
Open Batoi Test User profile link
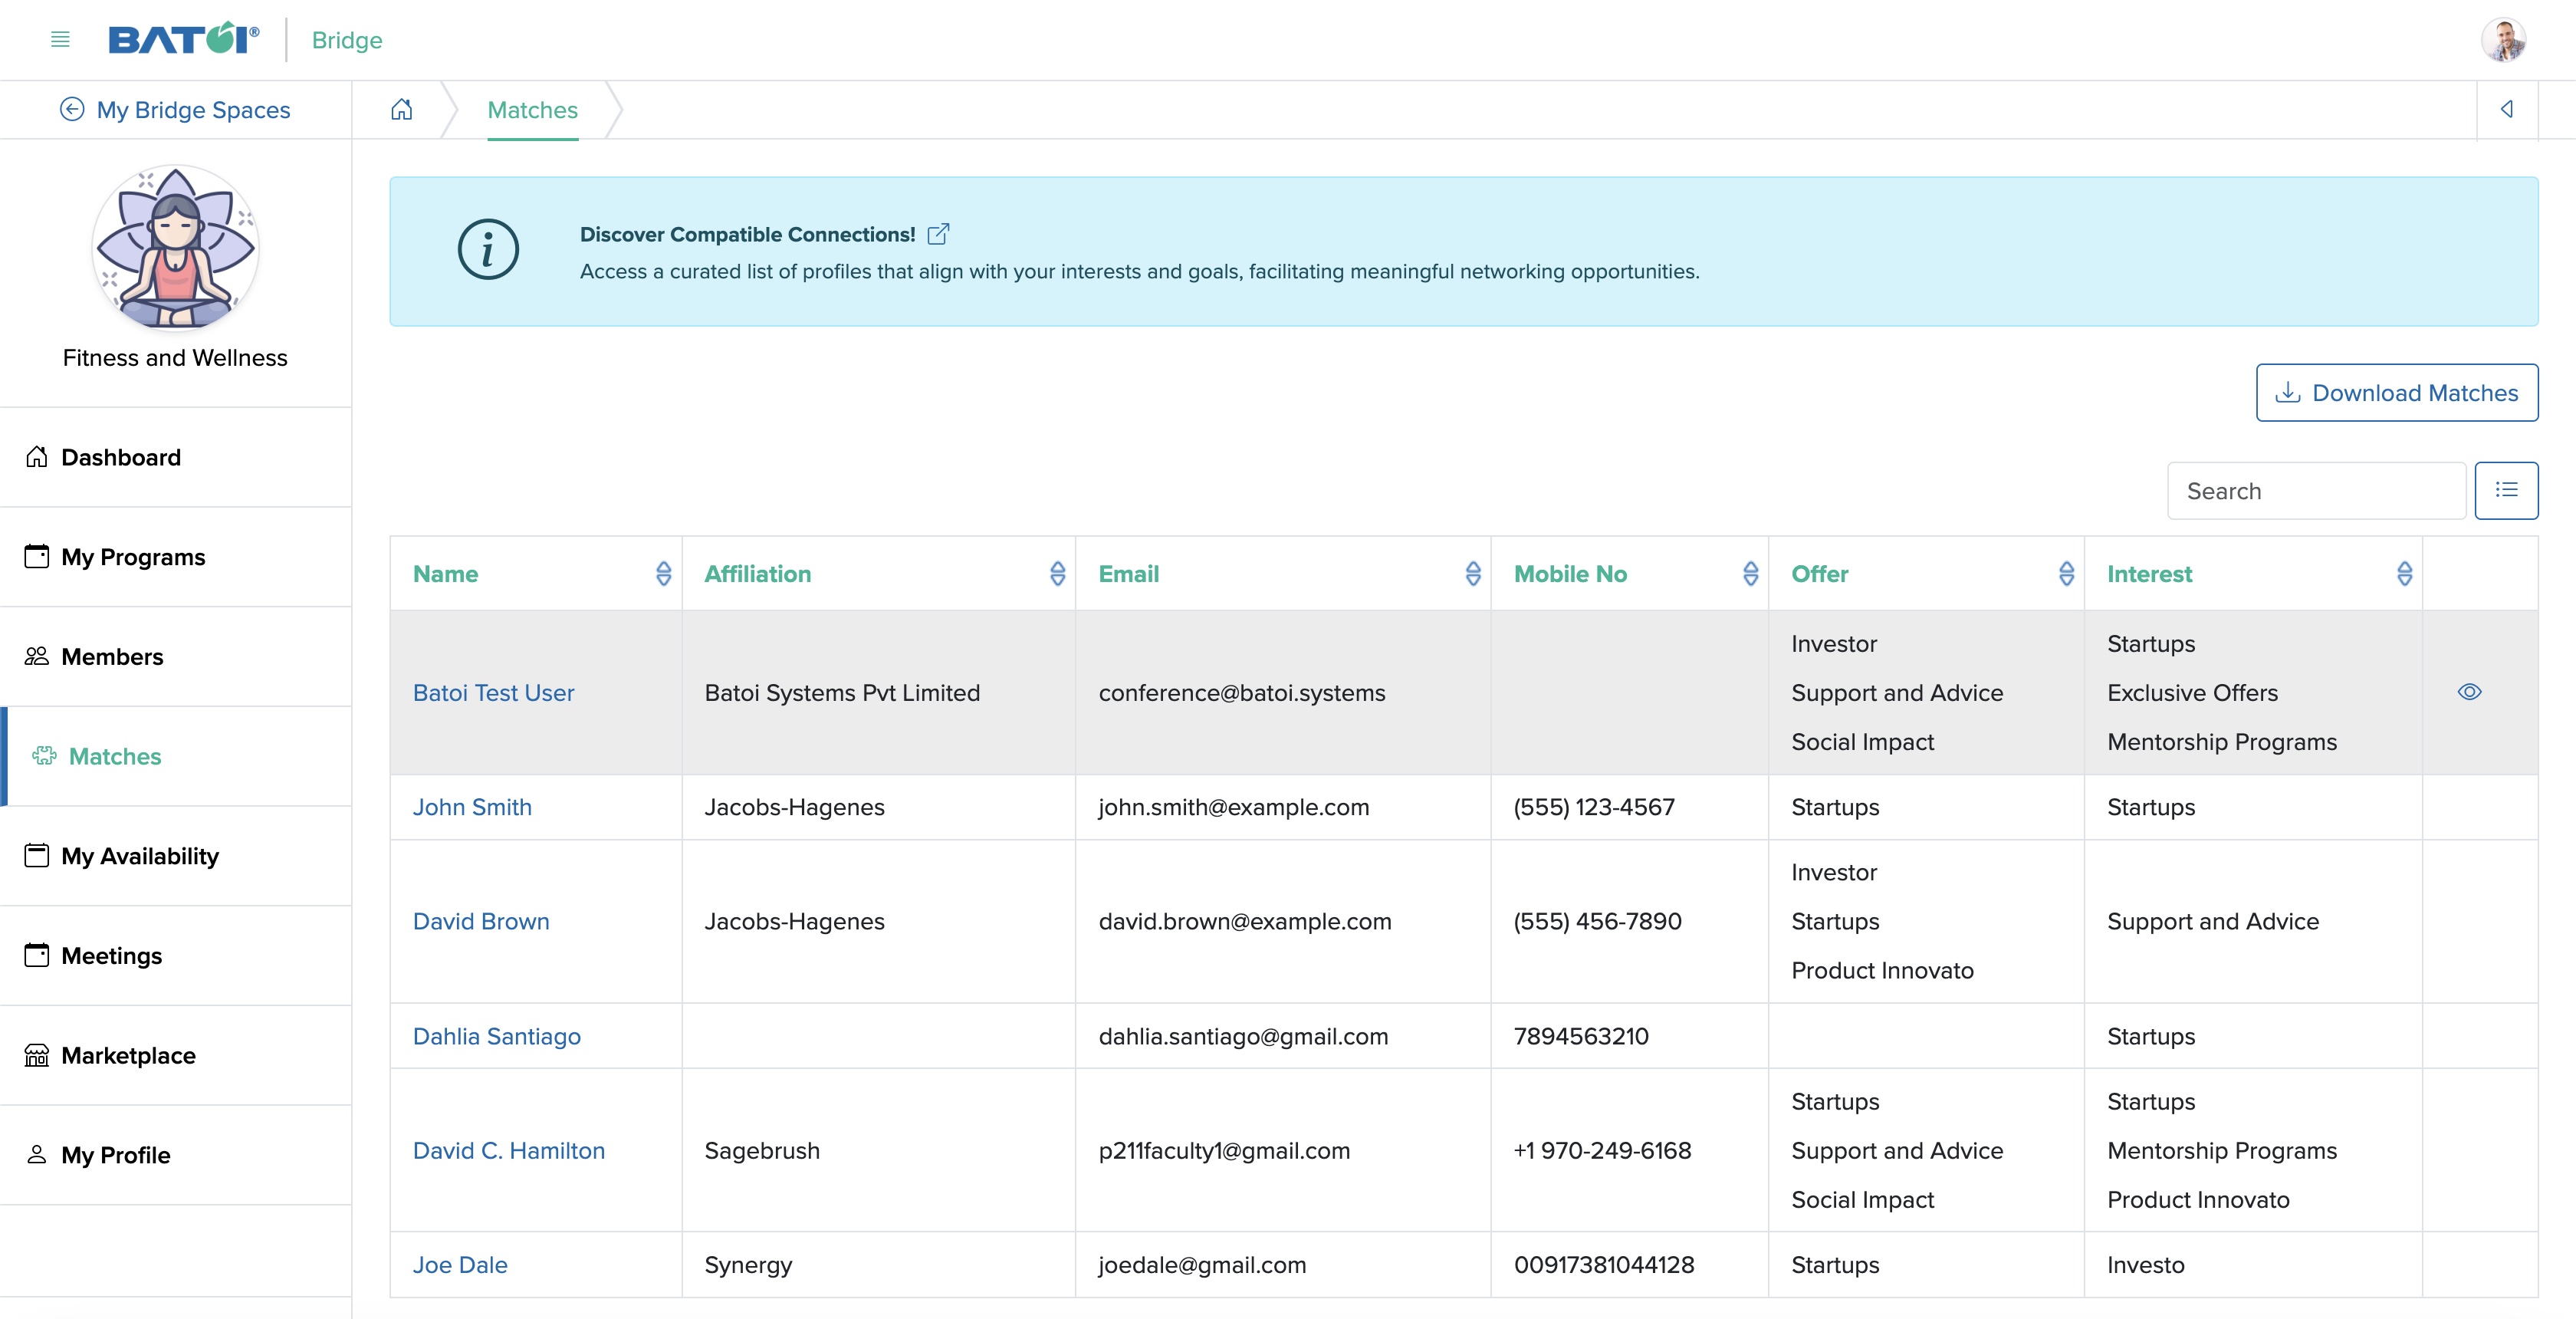[493, 693]
